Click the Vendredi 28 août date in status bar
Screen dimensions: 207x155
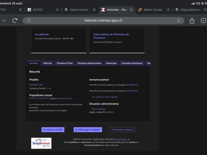pos(11,3)
